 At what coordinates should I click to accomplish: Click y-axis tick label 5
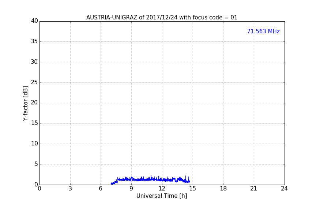pos(36,164)
